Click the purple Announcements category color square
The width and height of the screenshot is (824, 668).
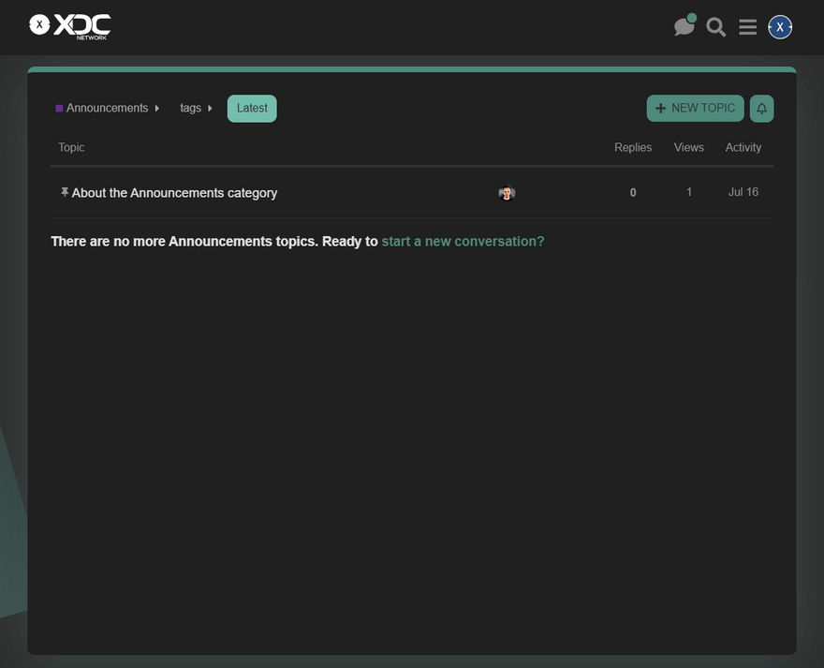(59, 109)
